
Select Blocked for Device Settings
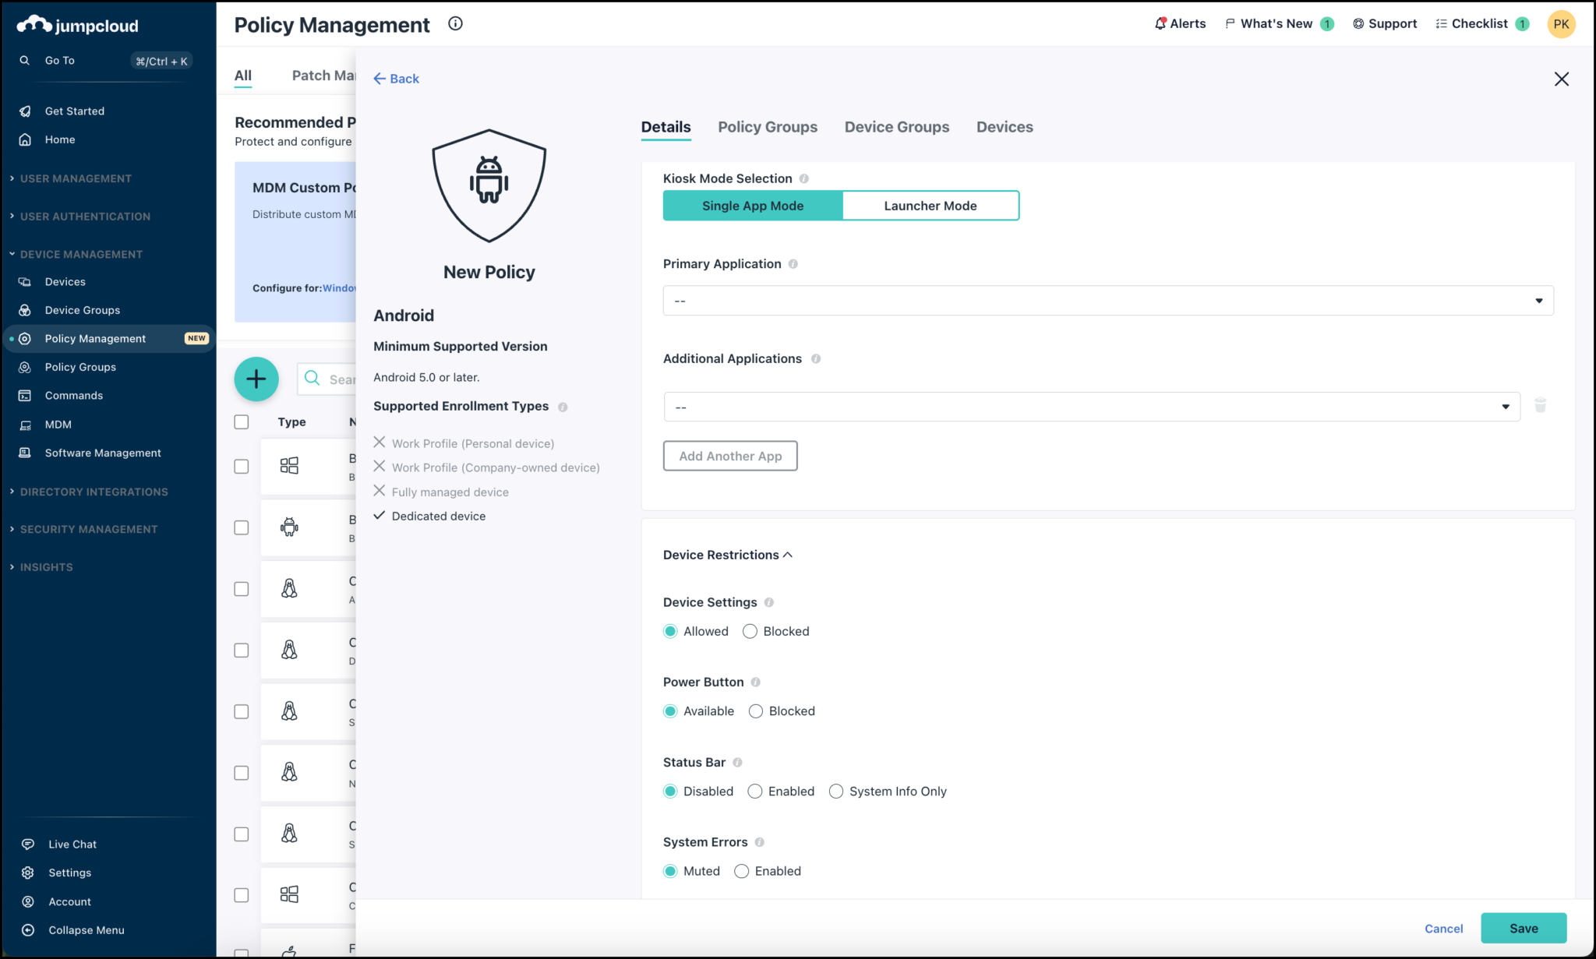pos(750,631)
